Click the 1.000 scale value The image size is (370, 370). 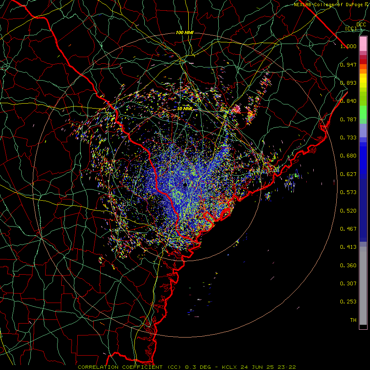point(348,46)
